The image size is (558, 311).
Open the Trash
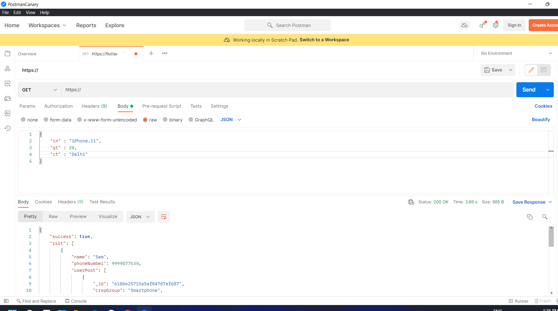point(543,301)
